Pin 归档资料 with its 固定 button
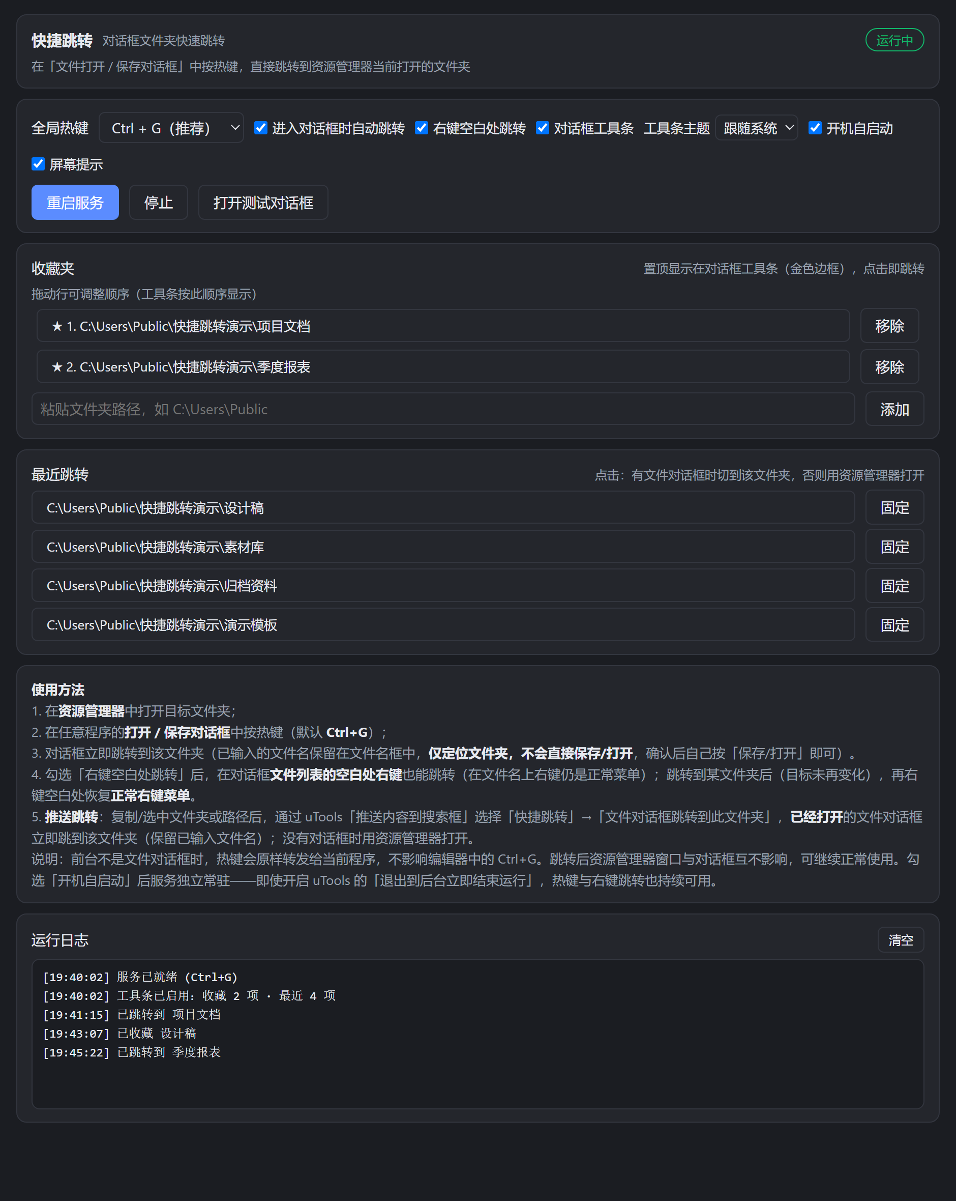Viewport: 956px width, 1201px height. click(894, 585)
